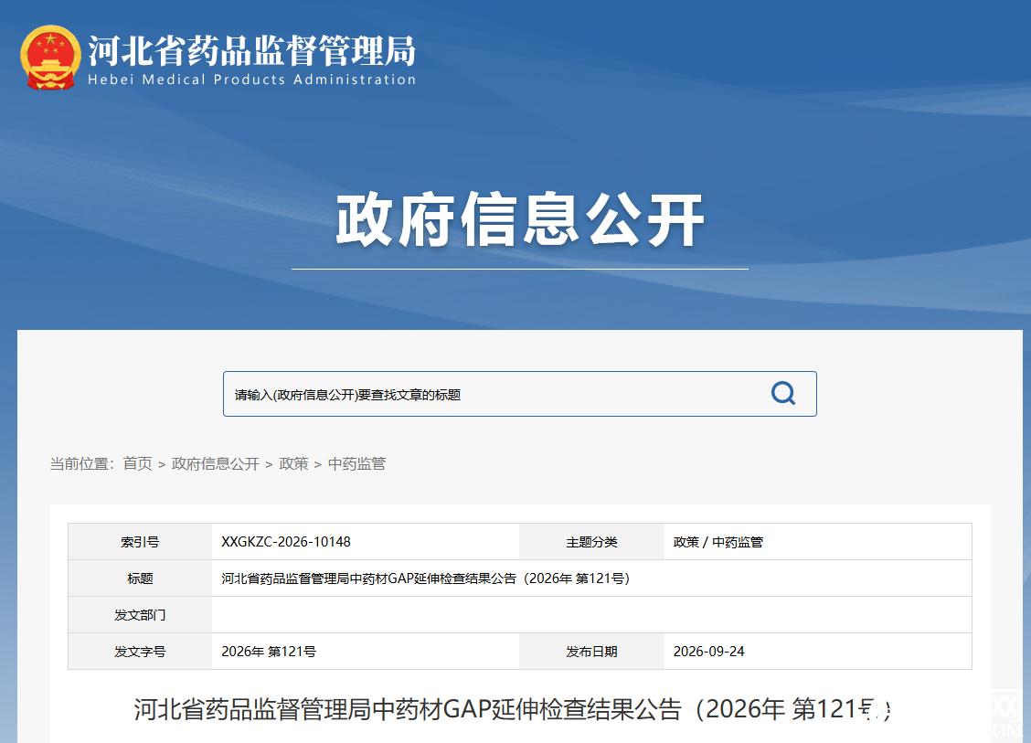This screenshot has height=743, width=1031.
Task: Open the 首页 breadcrumb link
Action: (x=137, y=463)
